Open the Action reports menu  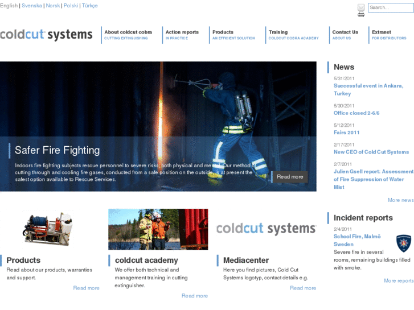coord(182,35)
